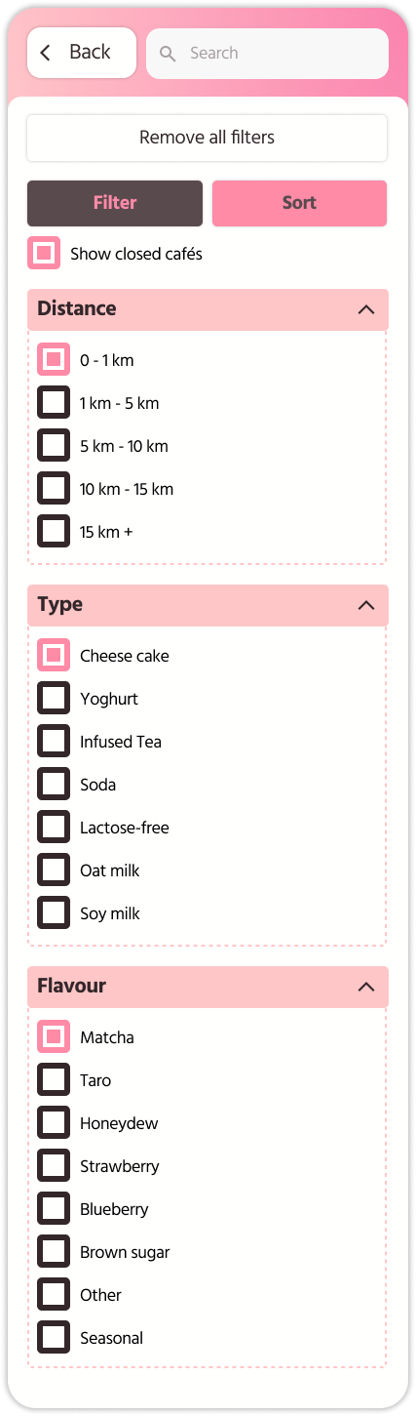Image resolution: width=416 pixels, height=1416 pixels.
Task: Select the Filter tab
Action: pos(115,203)
